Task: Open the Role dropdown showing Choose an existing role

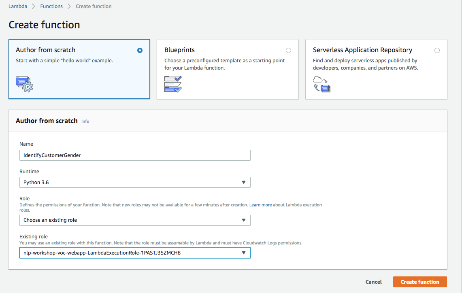Action: [135, 220]
